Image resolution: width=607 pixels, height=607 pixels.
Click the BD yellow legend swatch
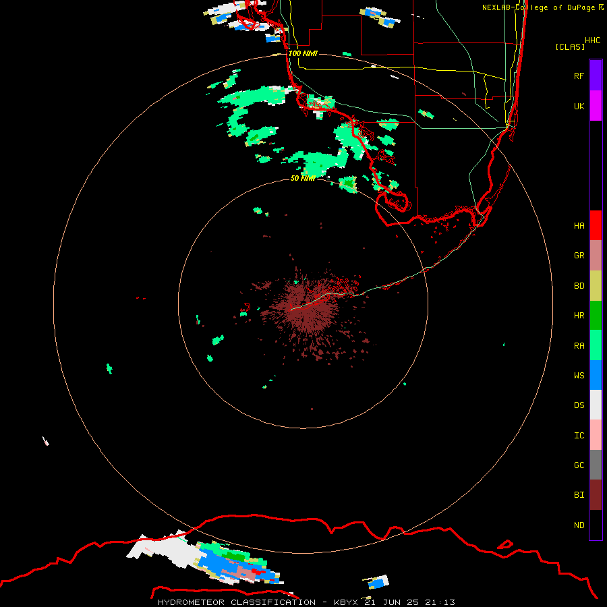coord(596,286)
